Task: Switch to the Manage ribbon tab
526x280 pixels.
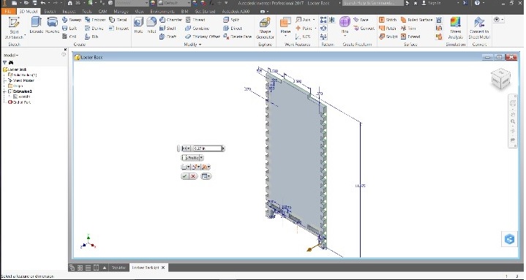Action: click(x=121, y=11)
